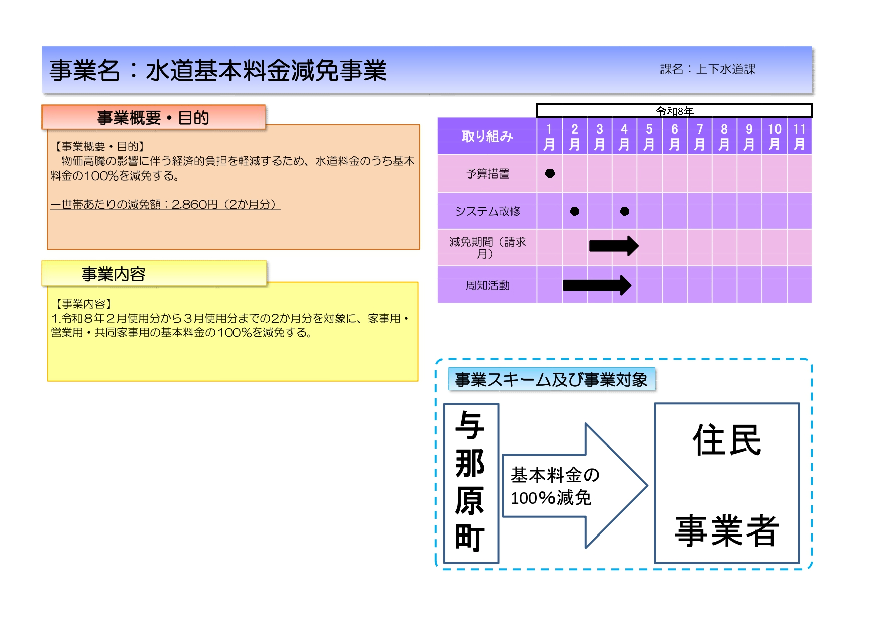Click the 事業者 text in the right box
Viewport: 881px width, 624px height.
727,530
